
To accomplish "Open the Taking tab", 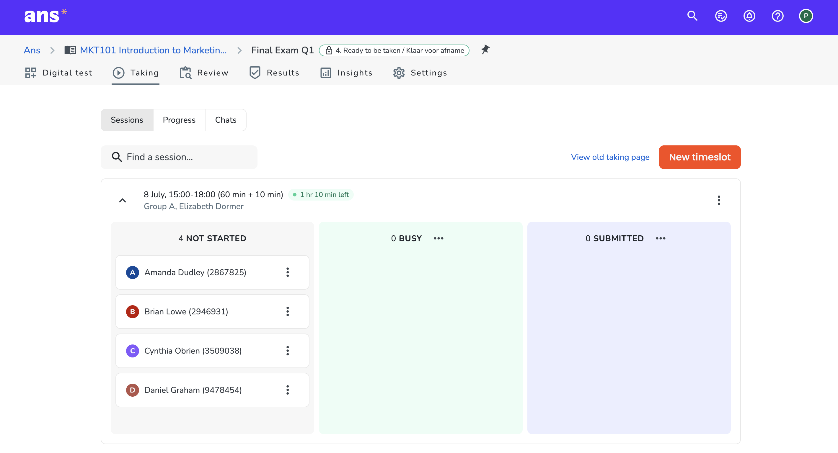I will (135, 73).
